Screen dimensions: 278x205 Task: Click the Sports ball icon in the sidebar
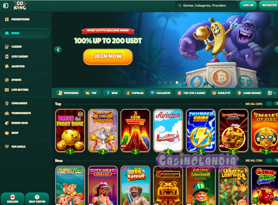click(x=7, y=80)
